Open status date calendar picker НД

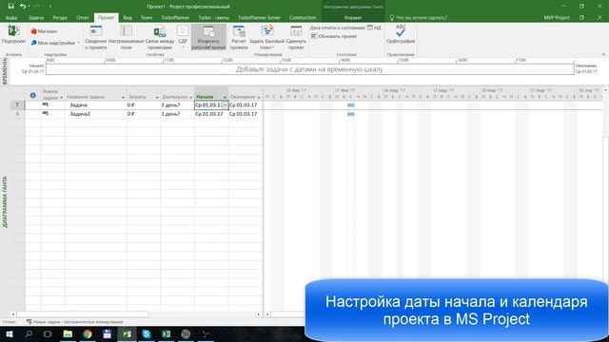click(x=374, y=28)
